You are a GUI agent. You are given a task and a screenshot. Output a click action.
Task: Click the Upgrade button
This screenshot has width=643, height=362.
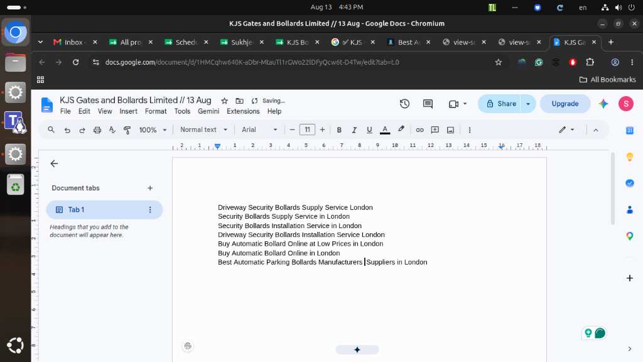pyautogui.click(x=565, y=104)
